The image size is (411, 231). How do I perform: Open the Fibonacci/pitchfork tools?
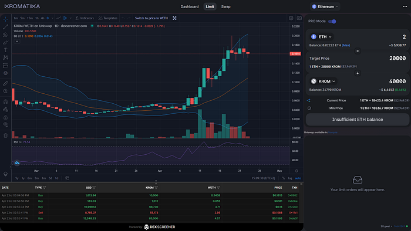click(x=5, y=35)
